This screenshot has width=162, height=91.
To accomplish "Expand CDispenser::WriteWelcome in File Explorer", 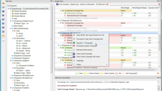I will coord(10,75).
